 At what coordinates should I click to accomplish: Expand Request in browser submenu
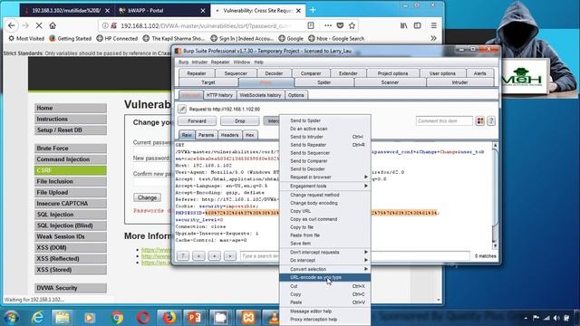(324, 177)
